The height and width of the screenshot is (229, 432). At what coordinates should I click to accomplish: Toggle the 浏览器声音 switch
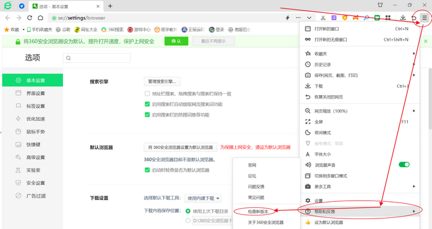[404, 165]
